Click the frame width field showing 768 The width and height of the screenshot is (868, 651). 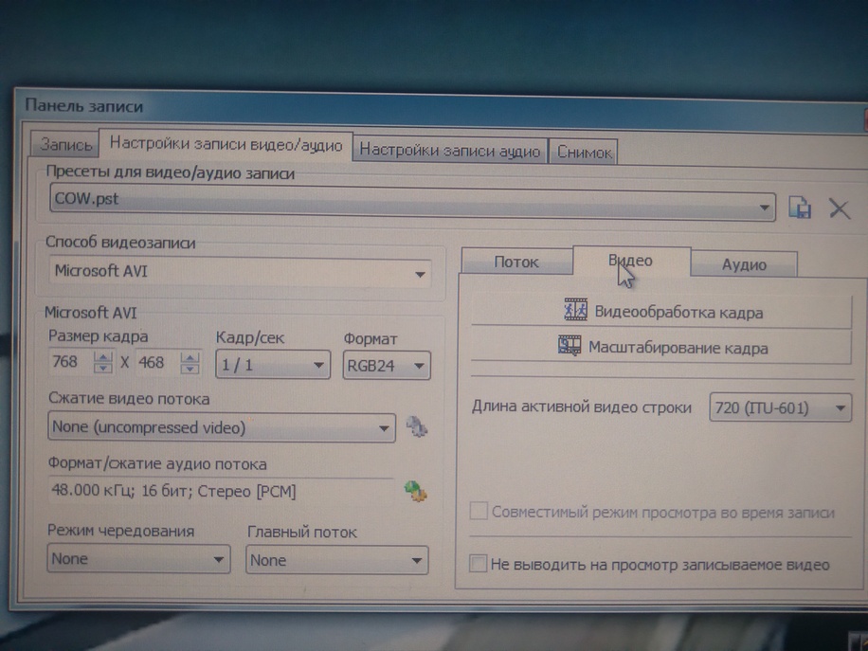pyautogui.click(x=71, y=363)
